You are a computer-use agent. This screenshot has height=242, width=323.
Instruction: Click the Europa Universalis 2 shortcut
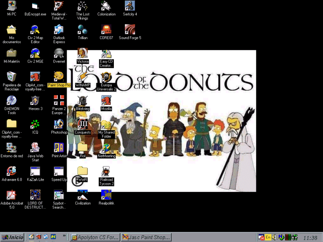pos(106,77)
